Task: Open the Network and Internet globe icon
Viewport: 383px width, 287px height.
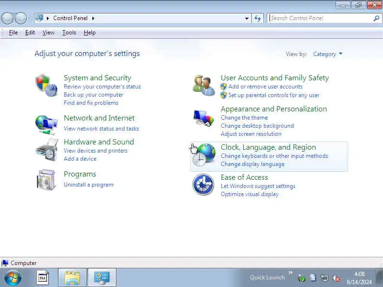Action: (x=46, y=125)
